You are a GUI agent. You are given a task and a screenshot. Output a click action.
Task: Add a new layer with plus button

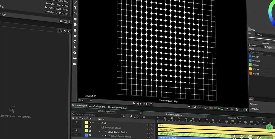(x=124, y=117)
